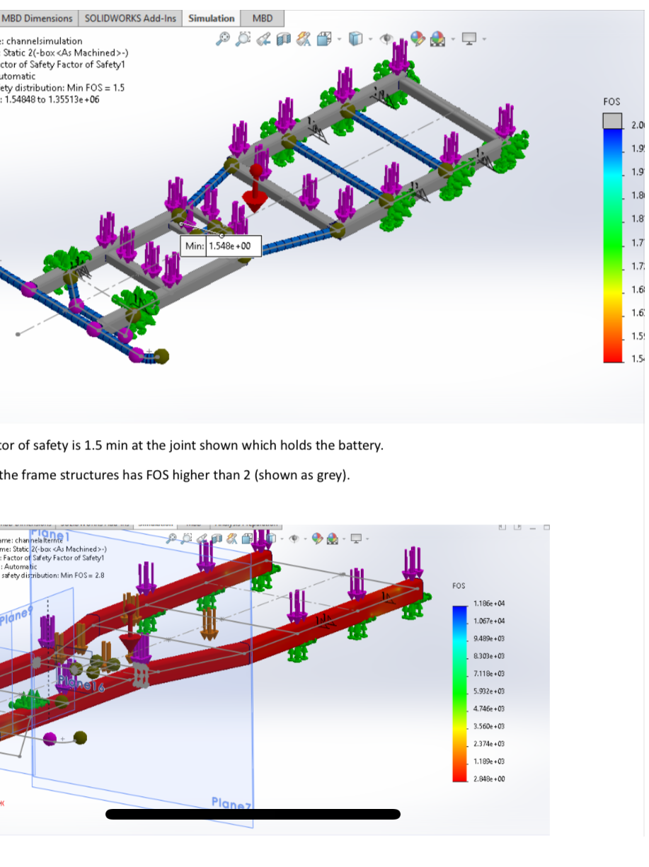
Task: Click View Settings monitor icon in lower toolbar
Action: click(356, 538)
